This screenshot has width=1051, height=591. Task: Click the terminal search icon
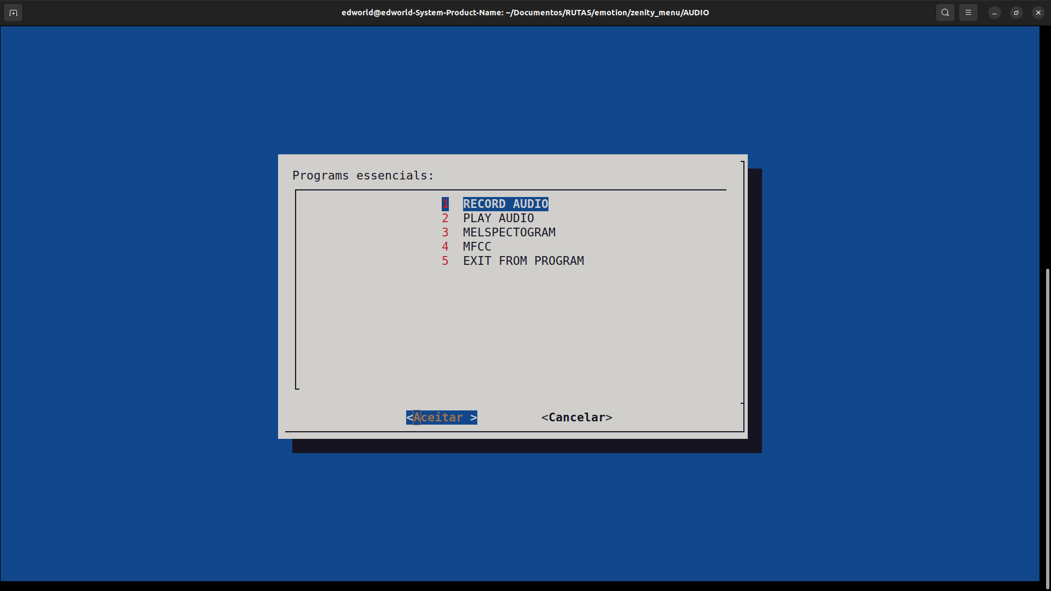click(945, 13)
